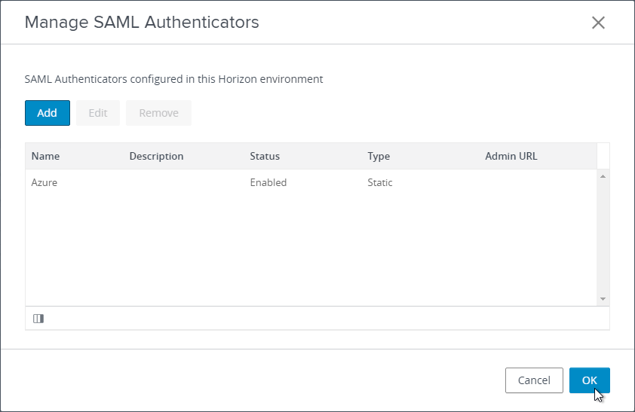Viewport: 635px width, 412px height.
Task: Click the Edit button
Action: (x=98, y=113)
